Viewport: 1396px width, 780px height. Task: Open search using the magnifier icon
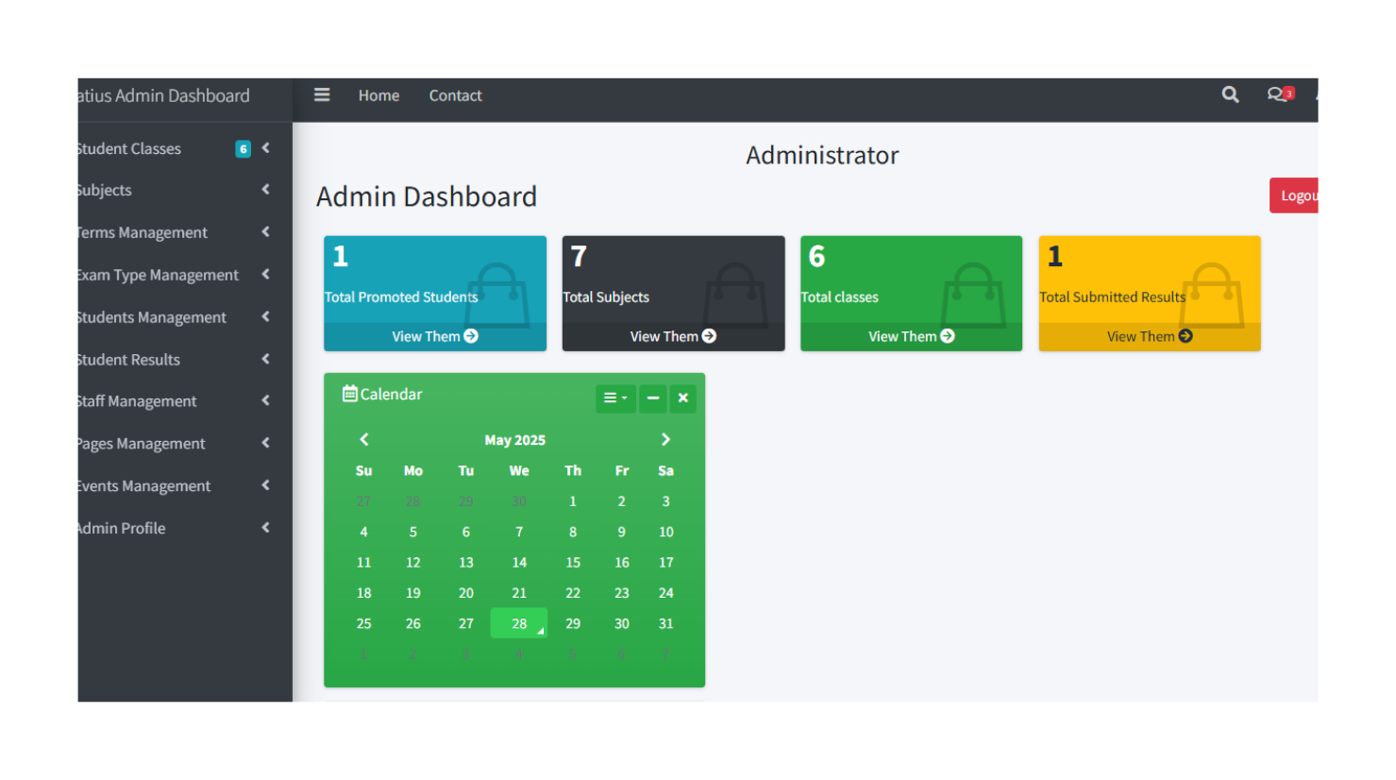point(1229,94)
